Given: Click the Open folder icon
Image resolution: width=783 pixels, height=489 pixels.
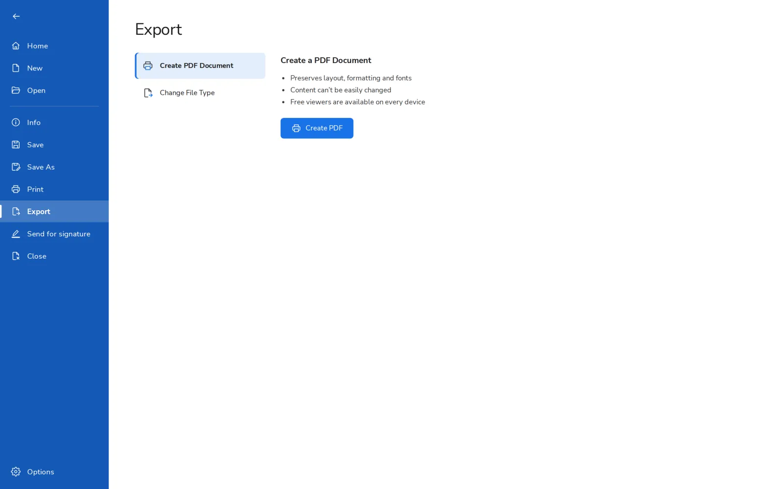Looking at the screenshot, I should click(x=16, y=90).
